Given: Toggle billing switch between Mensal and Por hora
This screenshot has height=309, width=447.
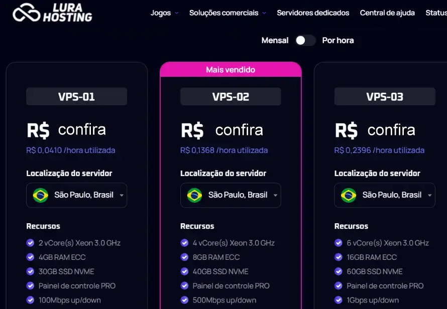Looking at the screenshot, I should pos(305,41).
